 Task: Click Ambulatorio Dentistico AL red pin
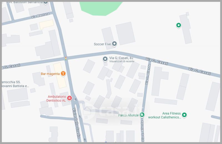coord(69,98)
